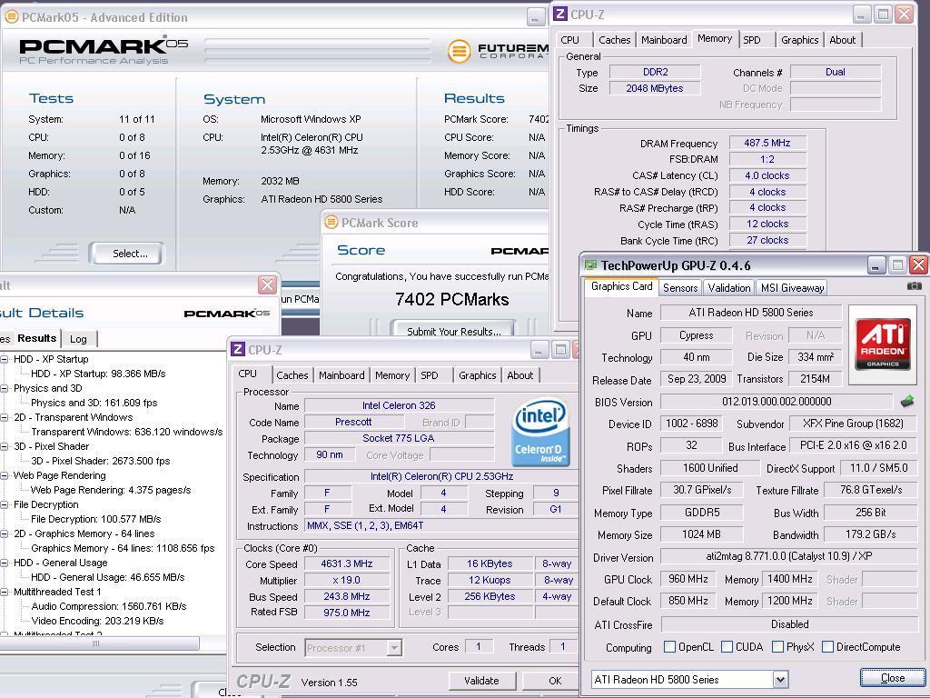Screen dimensions: 930x698
Task: Open the Caches tab in front CPU-Z window
Action: coord(292,375)
